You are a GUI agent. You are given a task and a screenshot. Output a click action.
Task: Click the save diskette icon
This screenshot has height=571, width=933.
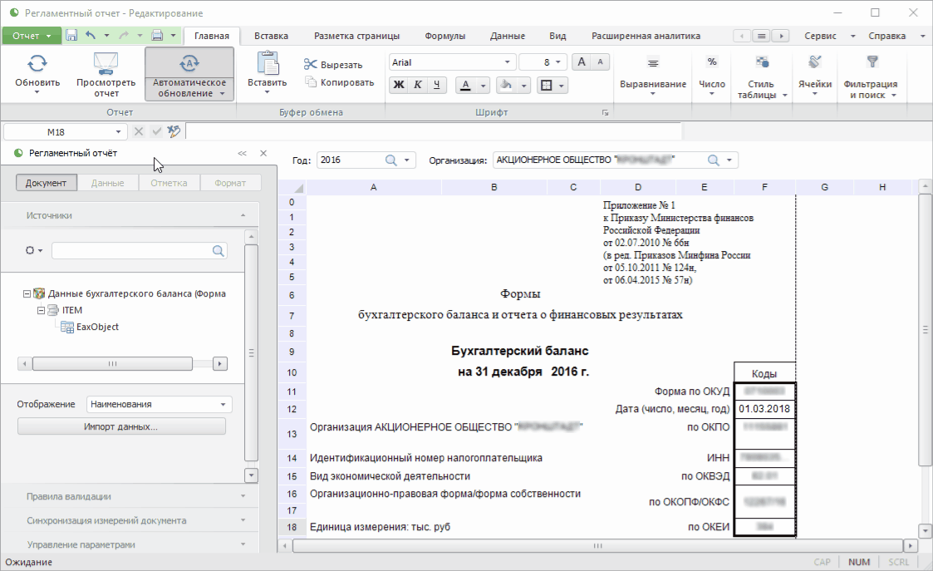71,36
